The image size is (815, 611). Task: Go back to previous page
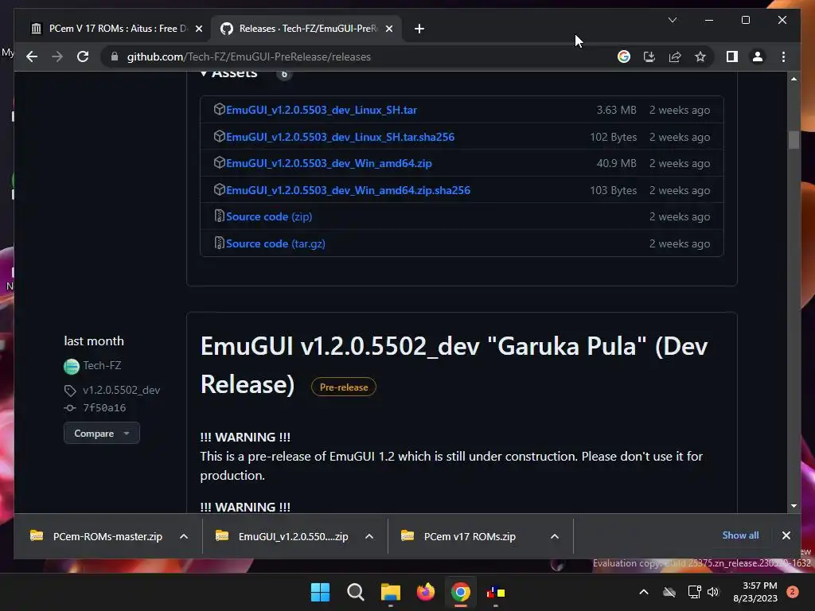(32, 56)
